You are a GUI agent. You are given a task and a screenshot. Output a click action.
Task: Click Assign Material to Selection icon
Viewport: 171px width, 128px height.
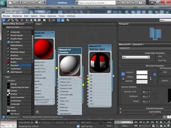point(17,20)
